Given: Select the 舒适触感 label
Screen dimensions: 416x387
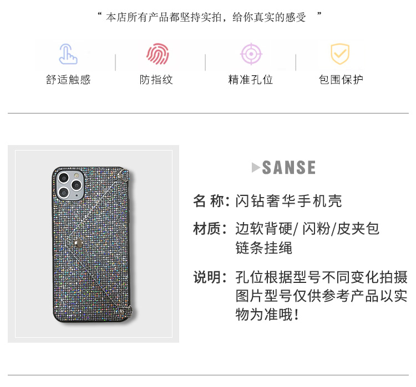Looking at the screenshot, I should point(68,80).
